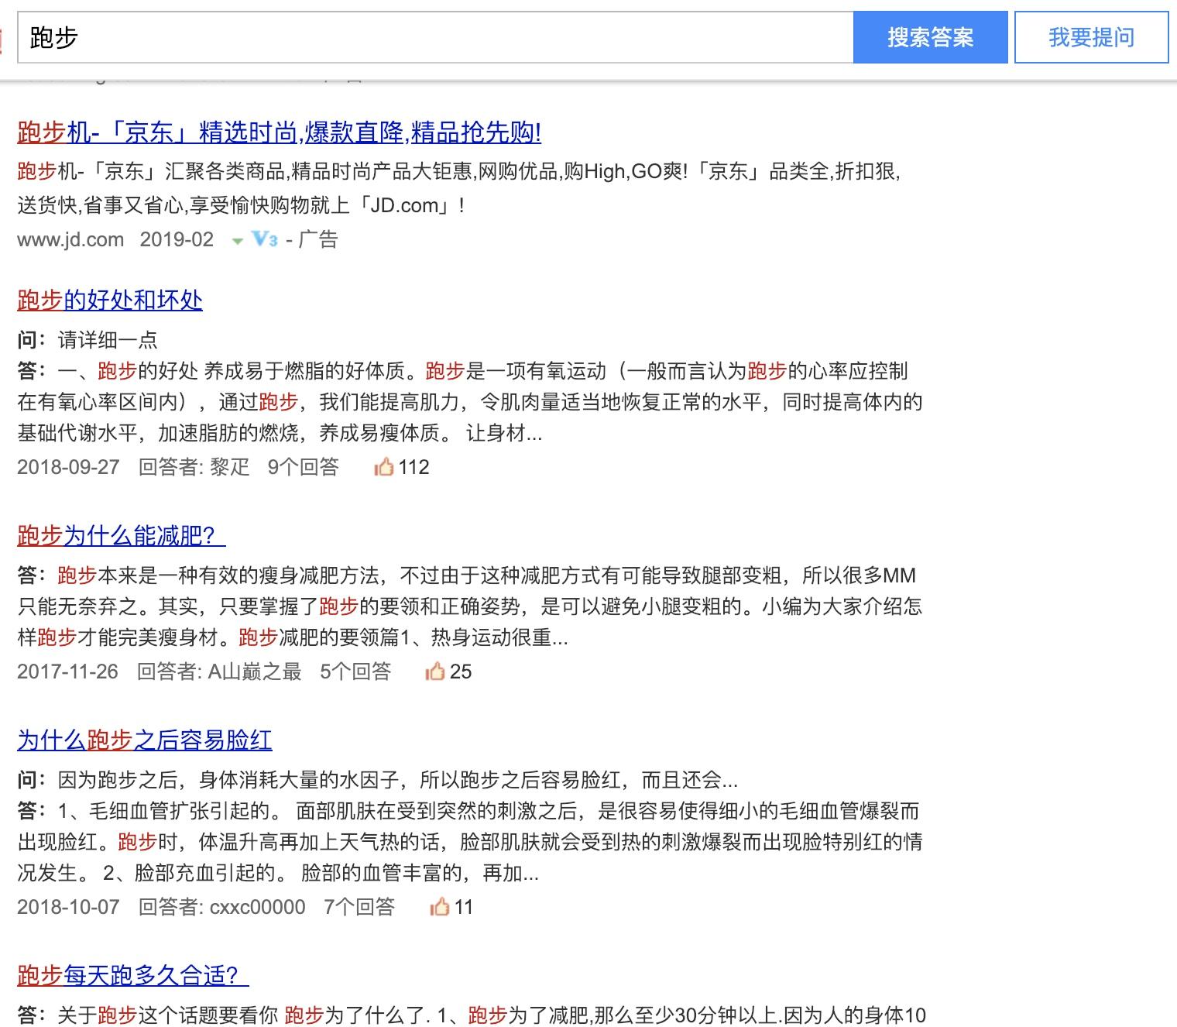Click the thumbs-up icon beside 11
The image size is (1177, 1027).
(x=440, y=906)
